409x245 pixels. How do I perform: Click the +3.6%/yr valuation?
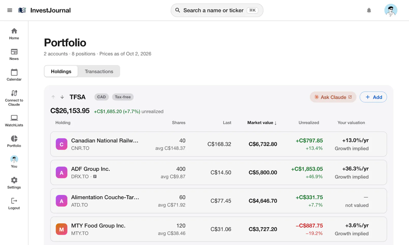[357, 226]
